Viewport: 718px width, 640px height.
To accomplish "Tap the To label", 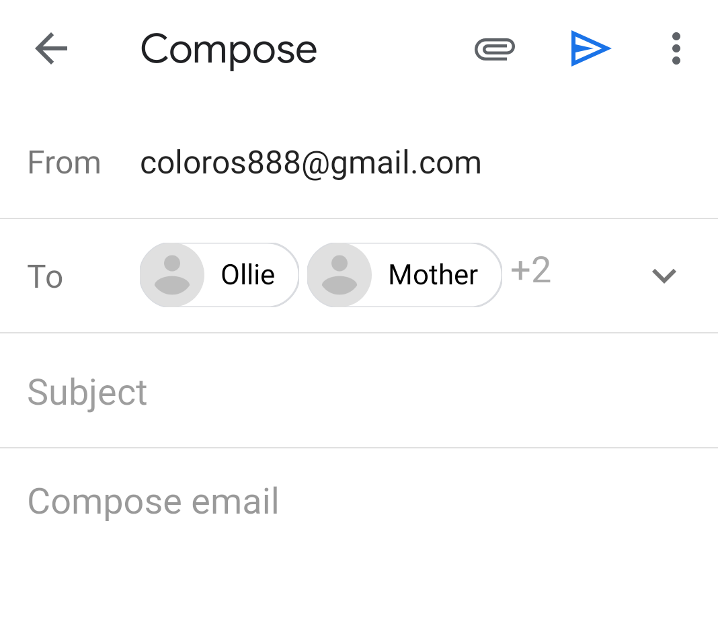I will point(45,276).
